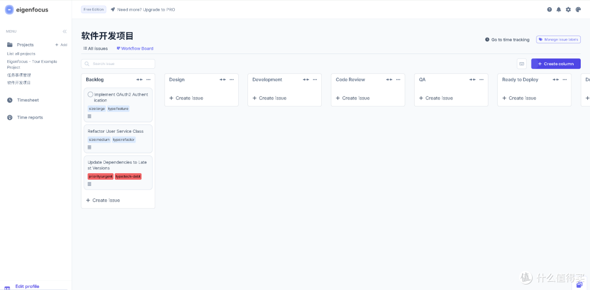Click the type:refactor label tag
590x290 pixels.
point(123,140)
